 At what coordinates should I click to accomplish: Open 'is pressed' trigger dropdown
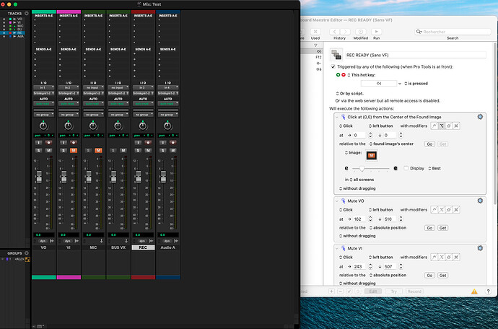tap(416, 84)
